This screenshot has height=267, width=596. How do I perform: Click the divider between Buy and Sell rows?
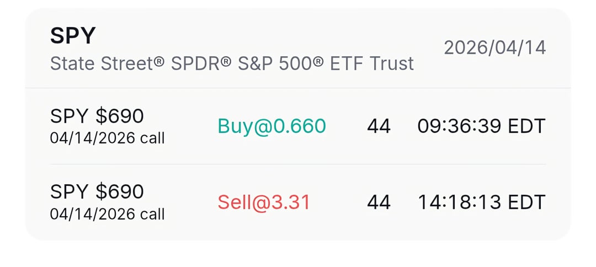(x=298, y=164)
